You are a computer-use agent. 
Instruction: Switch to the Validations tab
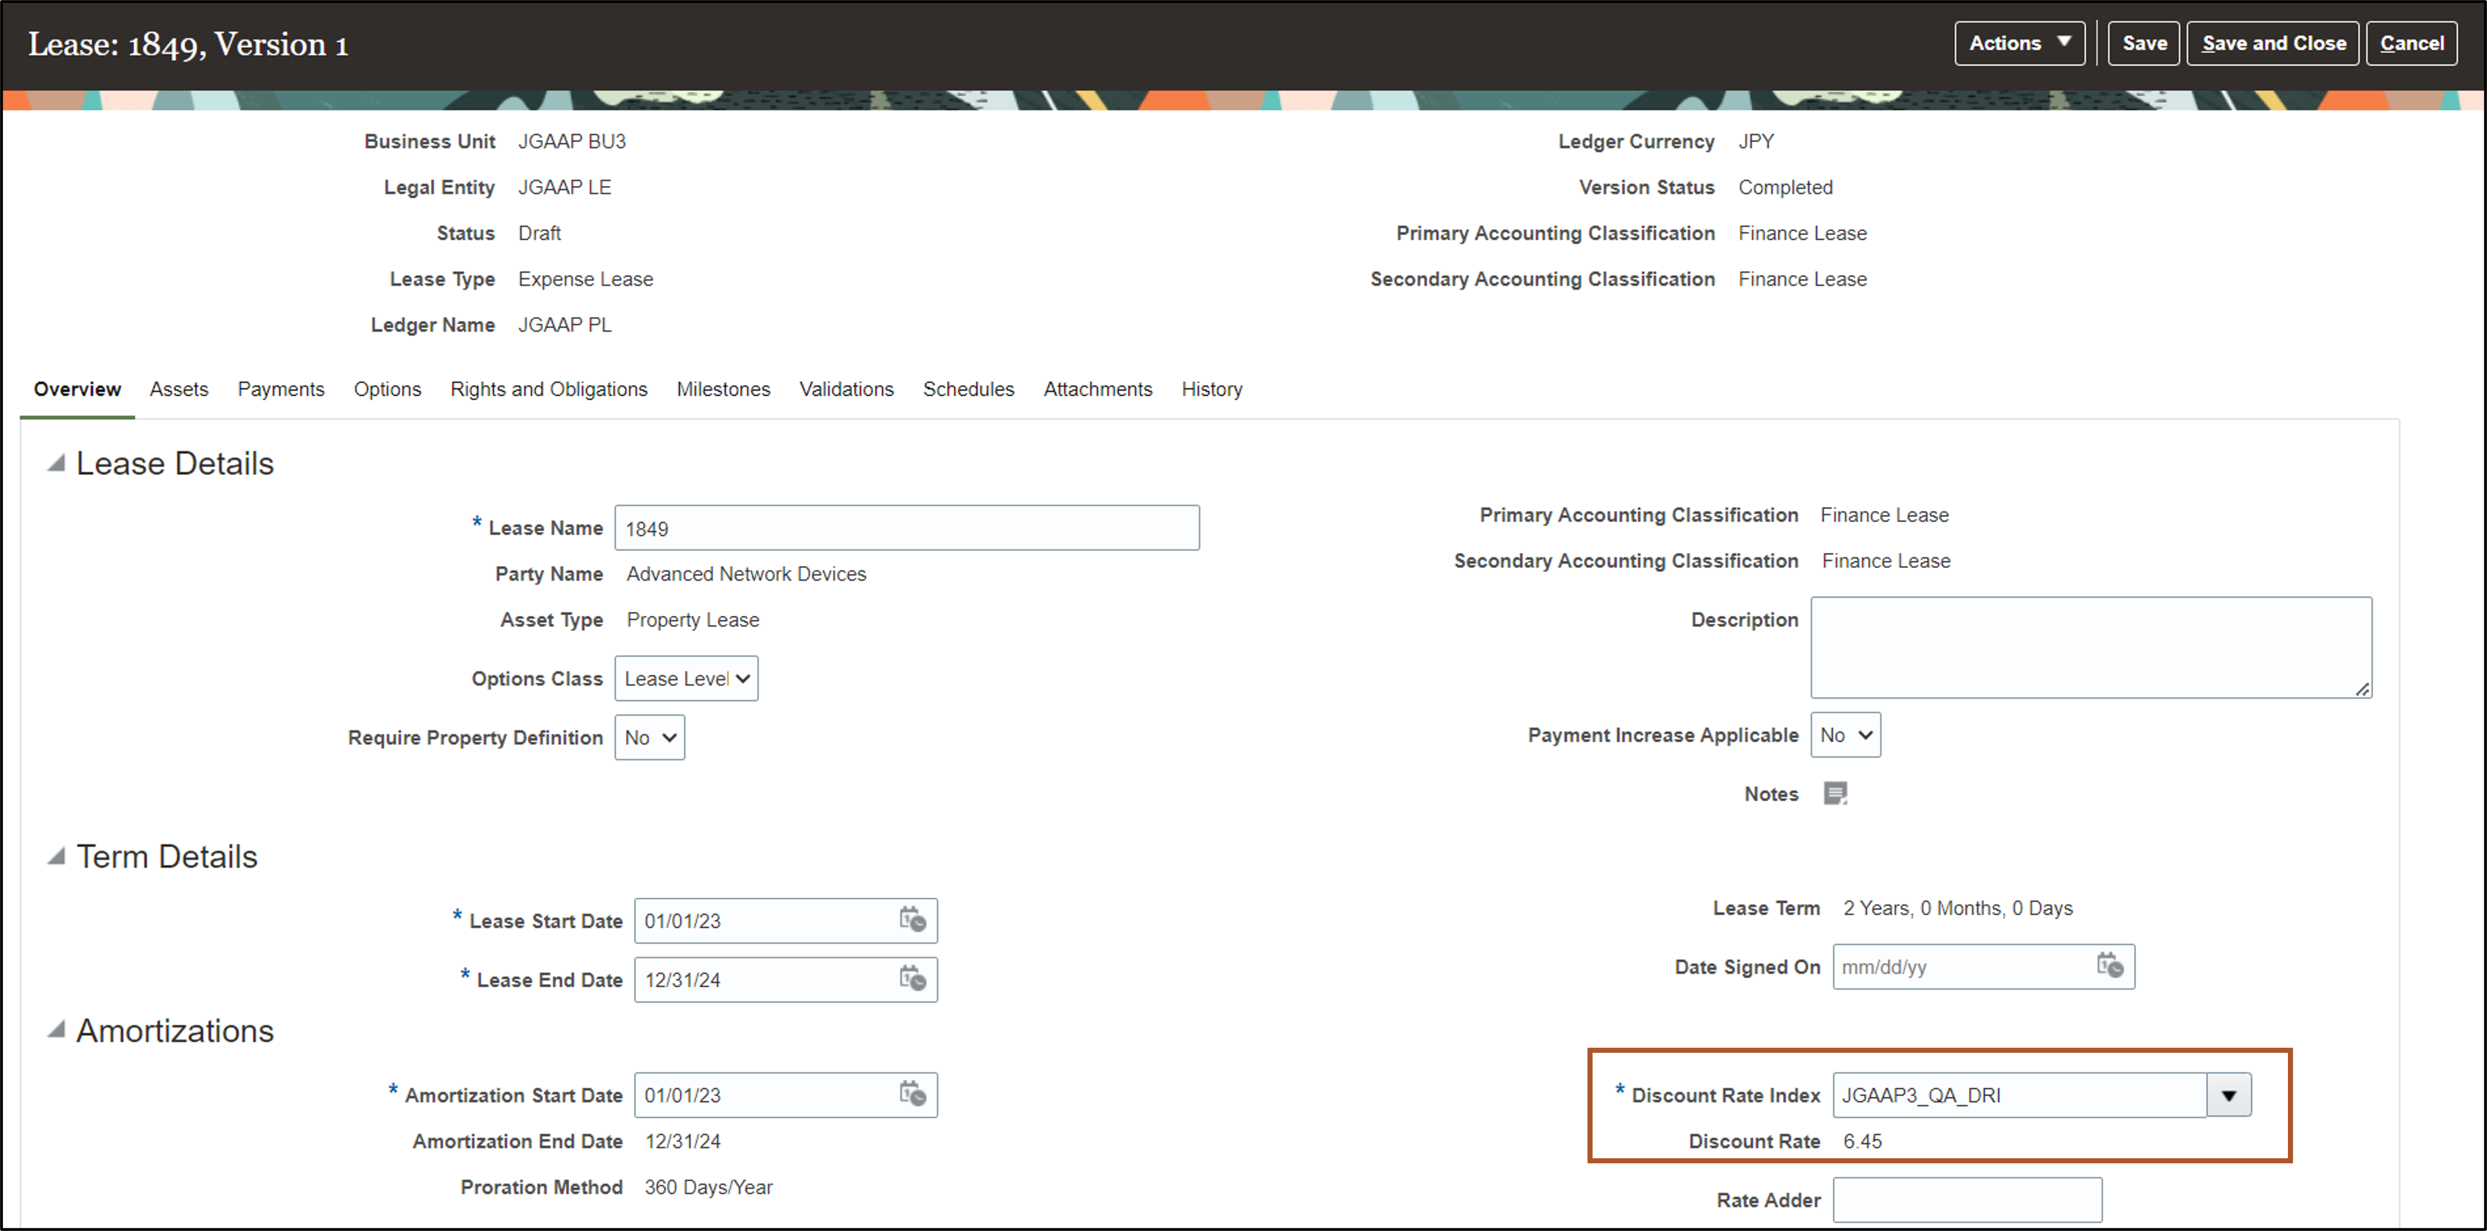[x=846, y=389]
